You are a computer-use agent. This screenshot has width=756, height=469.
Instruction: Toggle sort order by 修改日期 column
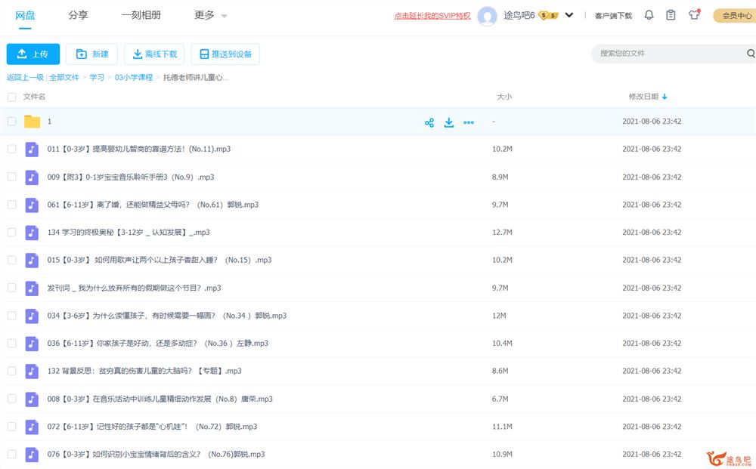point(648,97)
